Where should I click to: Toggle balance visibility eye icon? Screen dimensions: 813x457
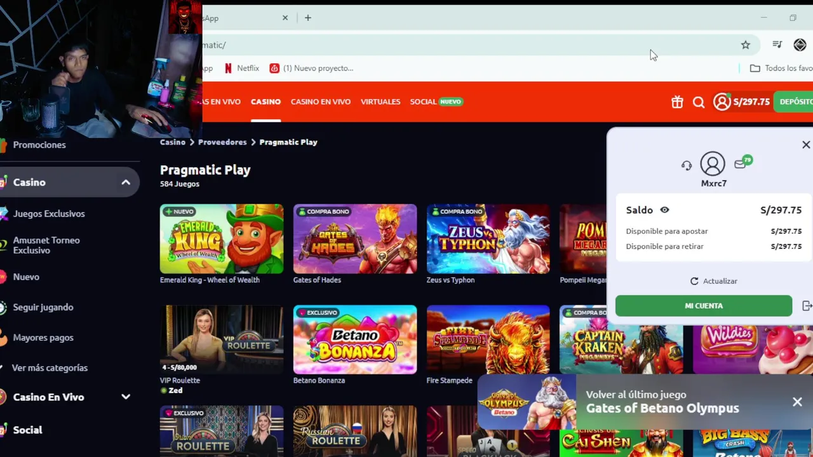coord(664,210)
